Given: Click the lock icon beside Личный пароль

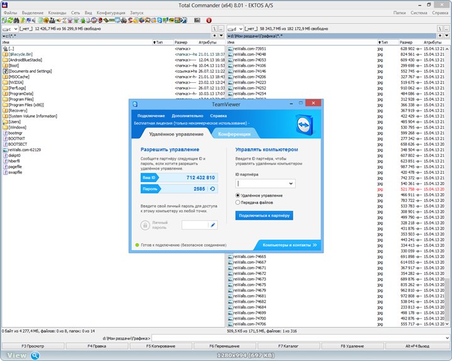Looking at the screenshot, I should point(146,225).
